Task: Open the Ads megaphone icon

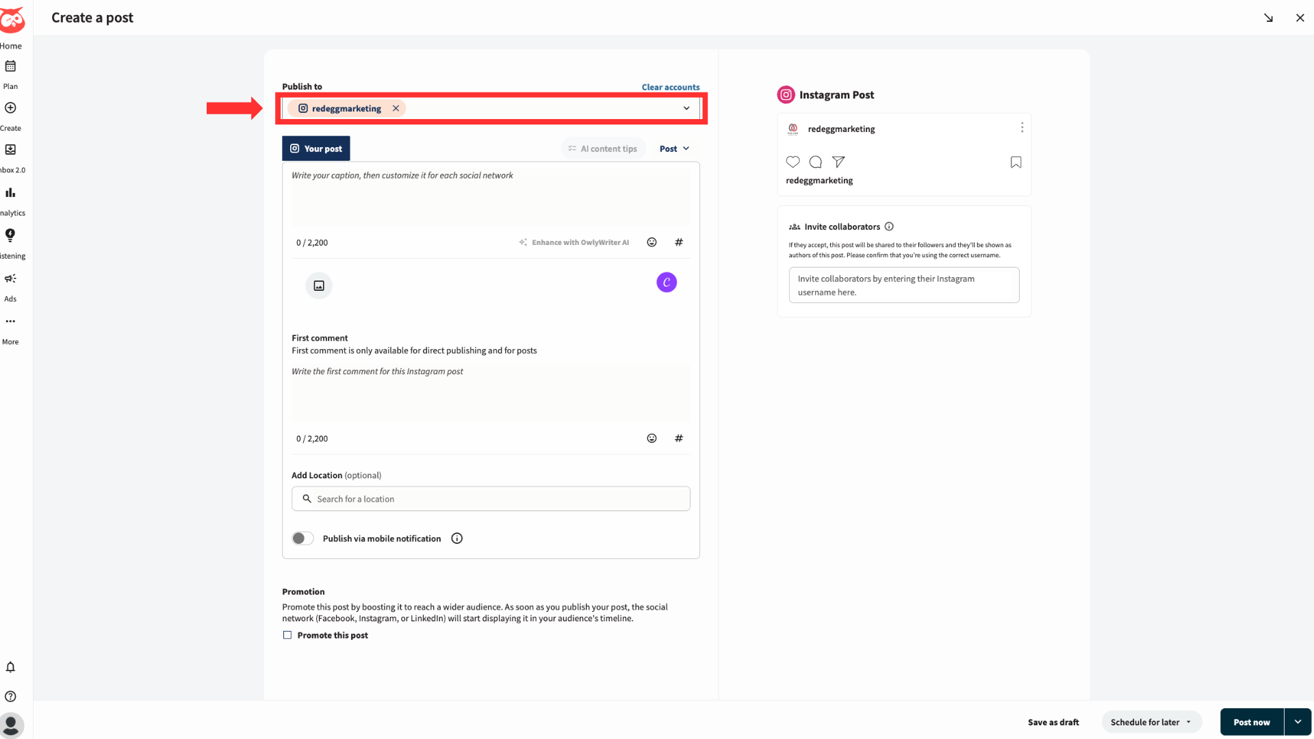Action: tap(10, 278)
